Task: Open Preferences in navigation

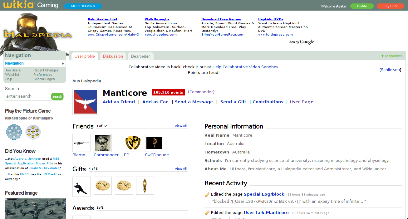Action: (x=43, y=75)
